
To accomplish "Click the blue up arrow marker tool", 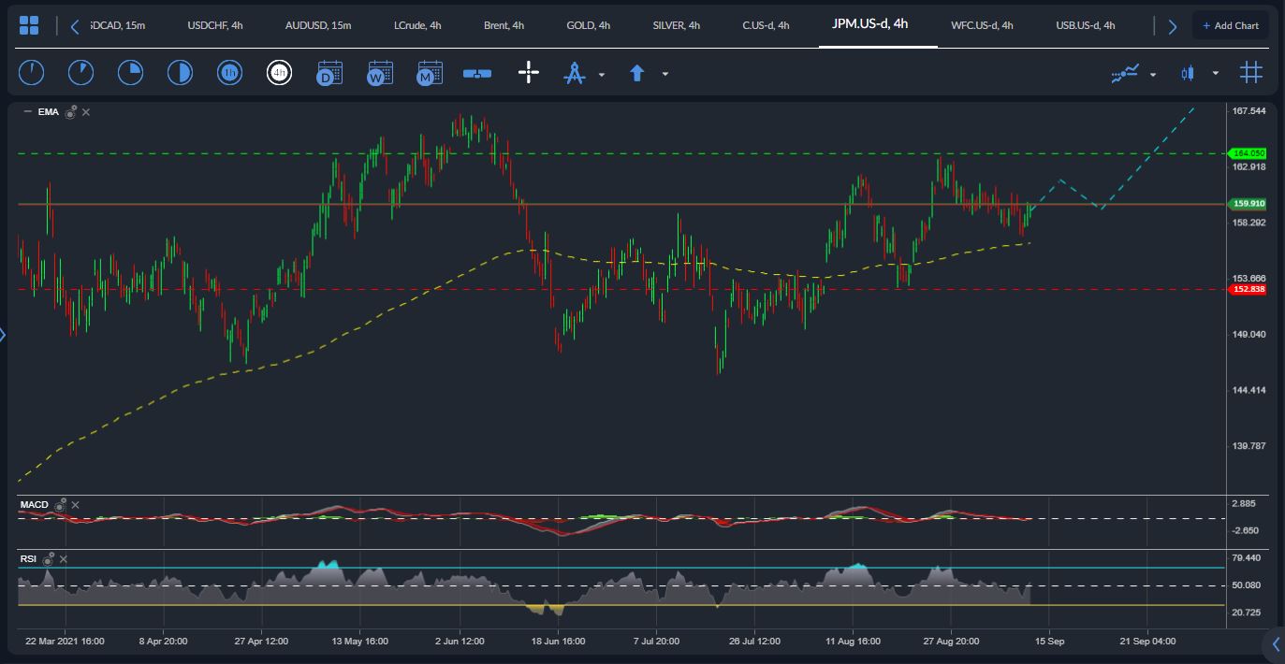I will [637, 73].
